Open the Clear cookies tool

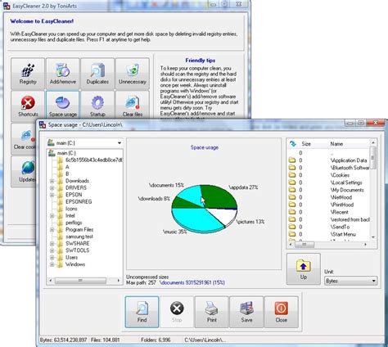point(25,139)
